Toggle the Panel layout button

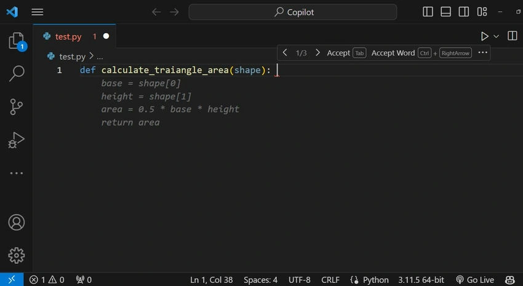point(445,12)
